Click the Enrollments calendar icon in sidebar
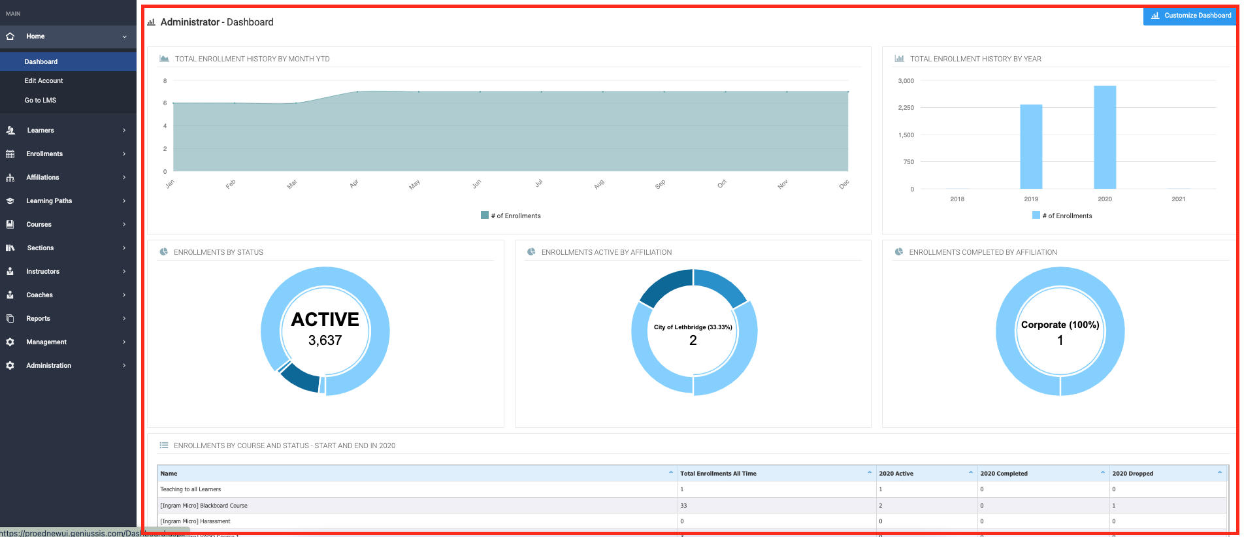 pyautogui.click(x=10, y=154)
